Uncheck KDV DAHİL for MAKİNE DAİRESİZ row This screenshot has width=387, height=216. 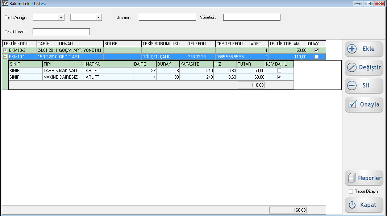click(x=279, y=77)
